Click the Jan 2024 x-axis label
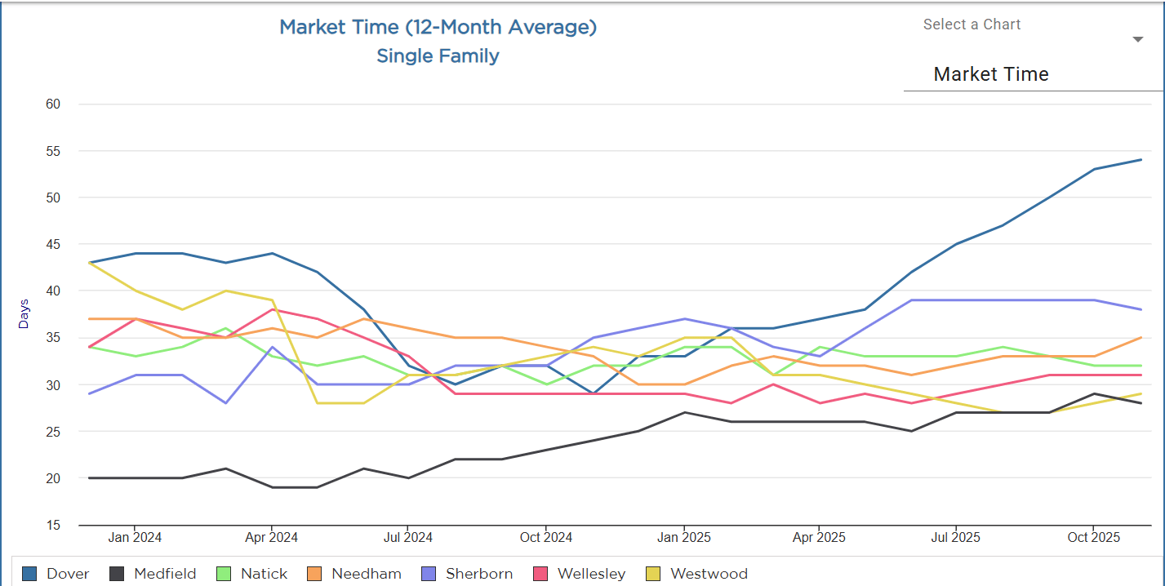 pyautogui.click(x=135, y=537)
